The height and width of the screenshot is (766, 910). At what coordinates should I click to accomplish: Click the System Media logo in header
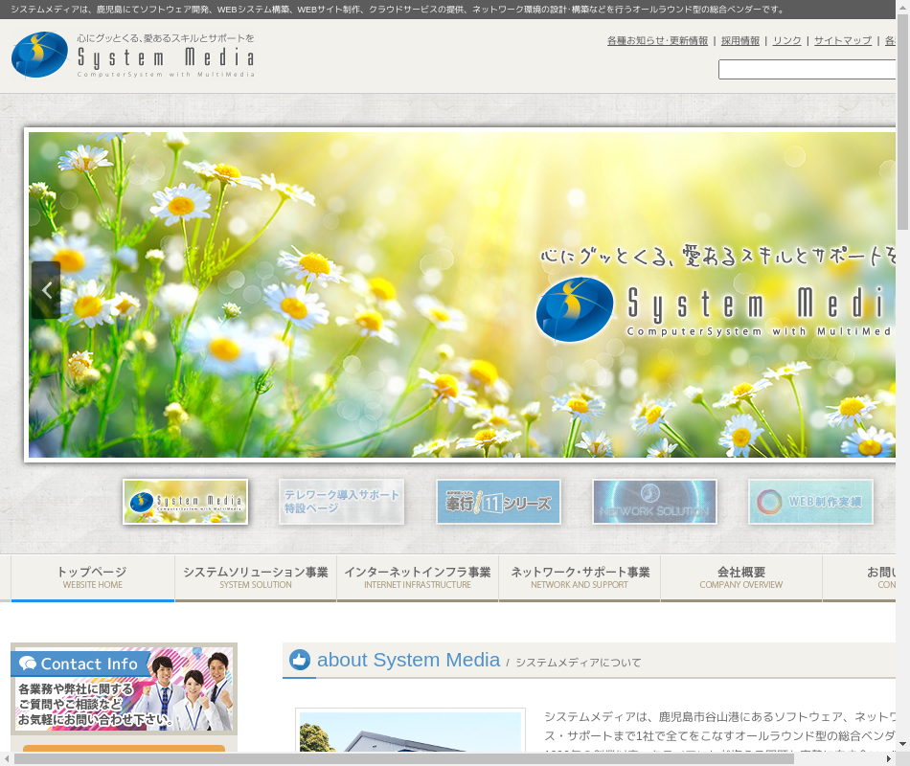point(133,56)
